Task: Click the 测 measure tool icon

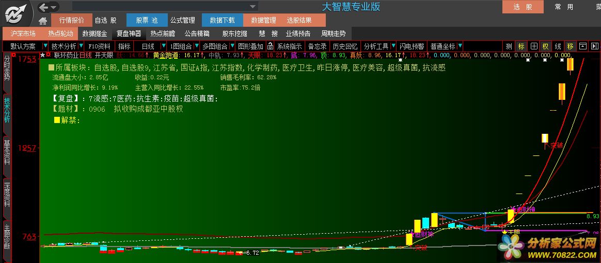Action: tap(508, 46)
